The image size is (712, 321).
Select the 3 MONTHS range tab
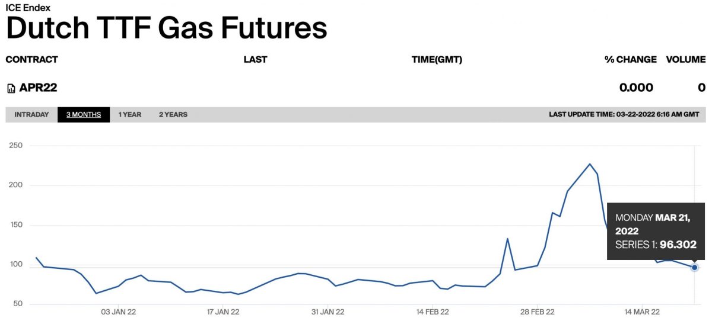[84, 114]
